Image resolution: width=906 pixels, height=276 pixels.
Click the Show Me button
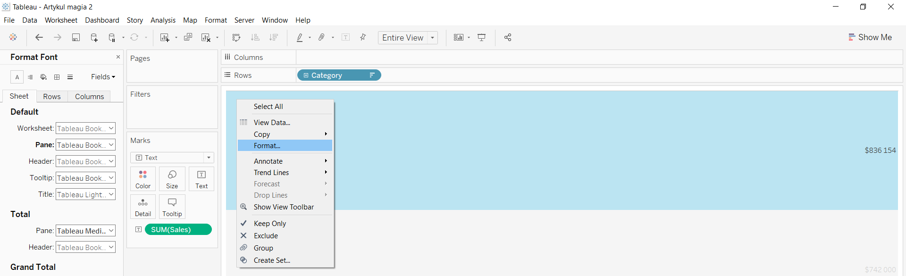click(870, 37)
